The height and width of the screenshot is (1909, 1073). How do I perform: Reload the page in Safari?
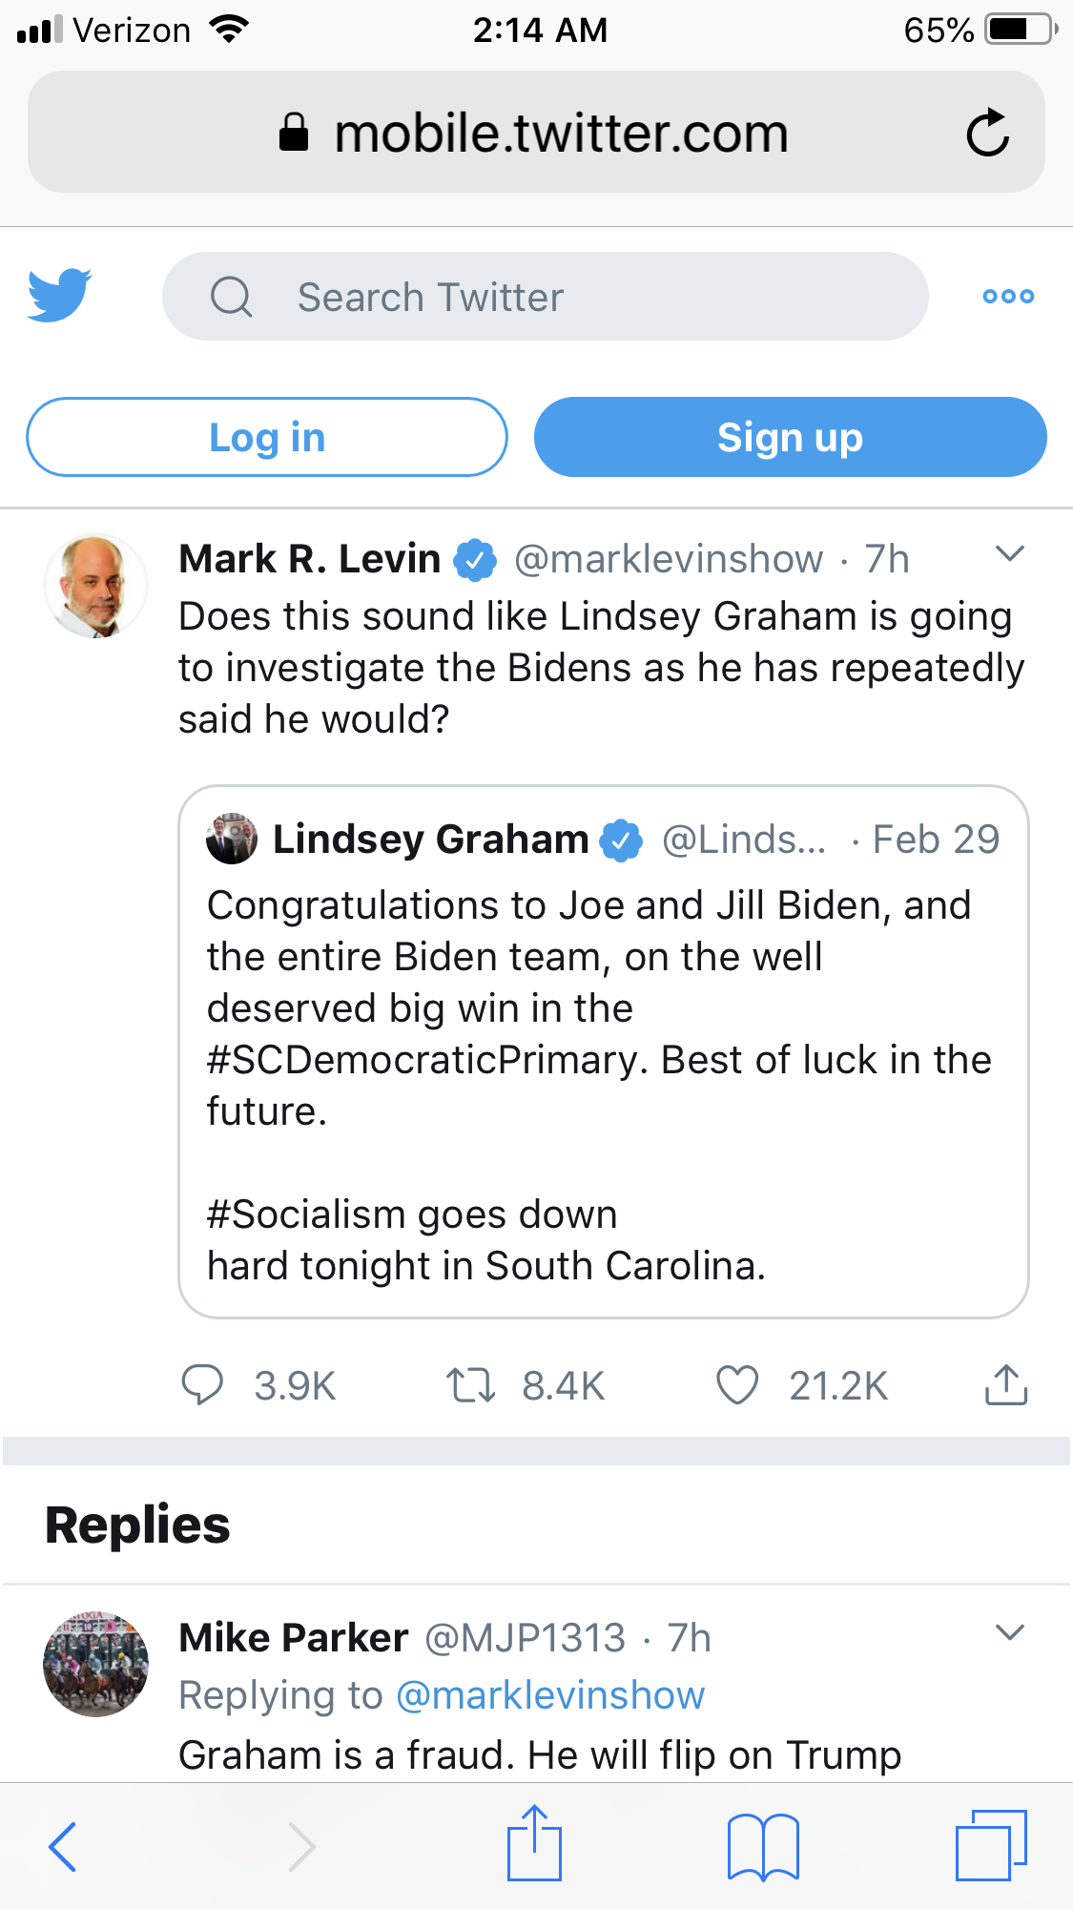click(x=987, y=133)
